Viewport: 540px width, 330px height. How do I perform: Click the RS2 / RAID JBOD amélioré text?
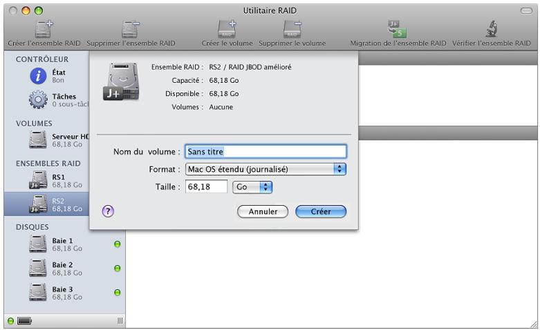click(250, 67)
